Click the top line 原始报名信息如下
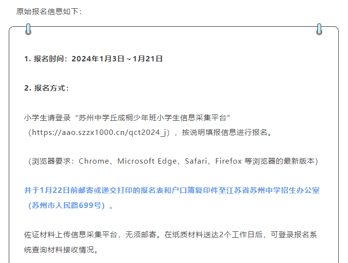The height and width of the screenshot is (263, 348). pos(49,12)
